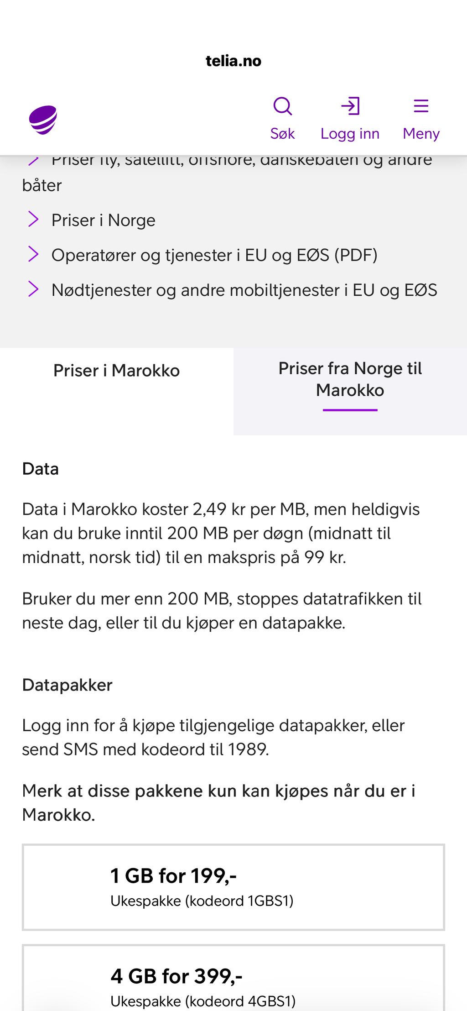
Task: Click chevron beside Nødtjenester og andre mobiltjenester
Action: click(33, 289)
